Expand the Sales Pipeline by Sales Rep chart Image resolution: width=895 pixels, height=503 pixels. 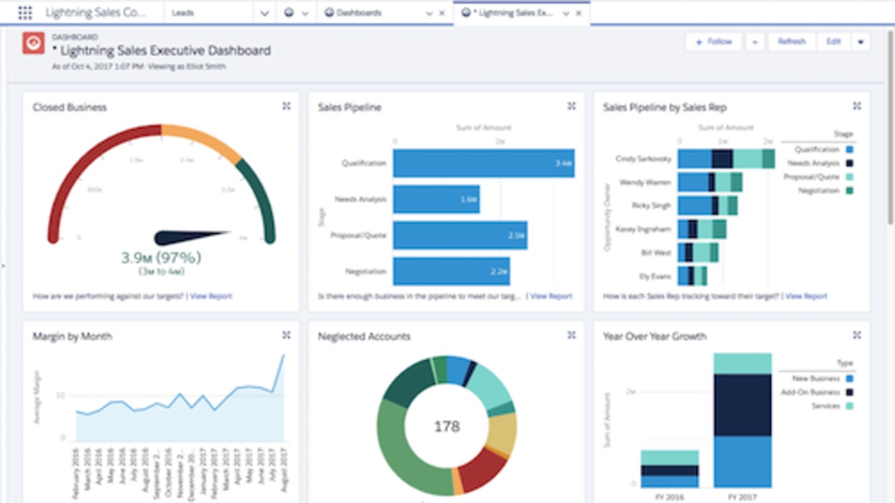[857, 106]
